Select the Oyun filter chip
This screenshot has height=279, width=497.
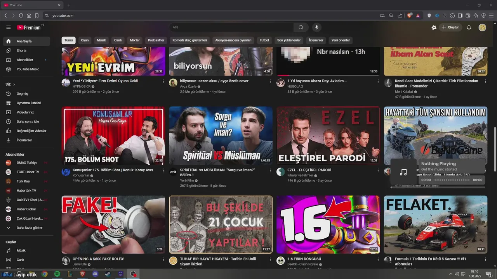click(85, 40)
